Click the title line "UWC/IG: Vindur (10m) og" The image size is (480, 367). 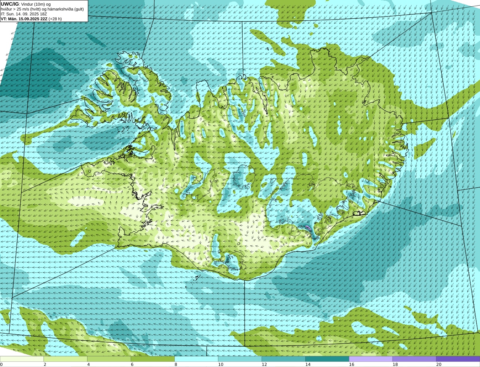[x=25, y=4]
